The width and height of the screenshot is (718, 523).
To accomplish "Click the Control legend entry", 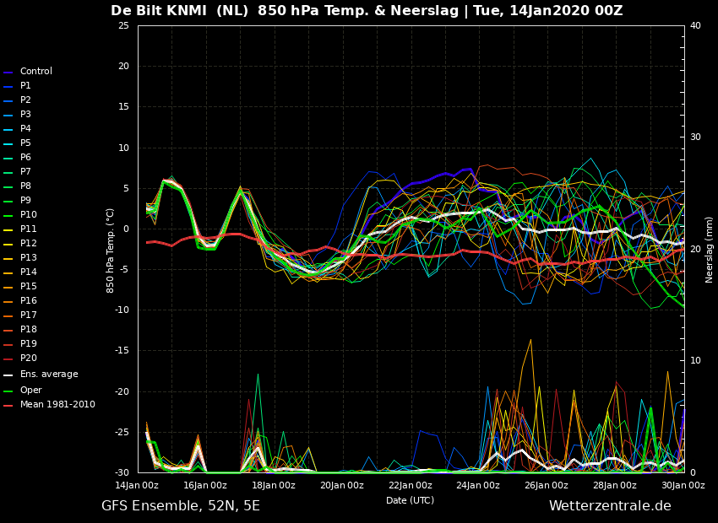I will tap(35, 72).
